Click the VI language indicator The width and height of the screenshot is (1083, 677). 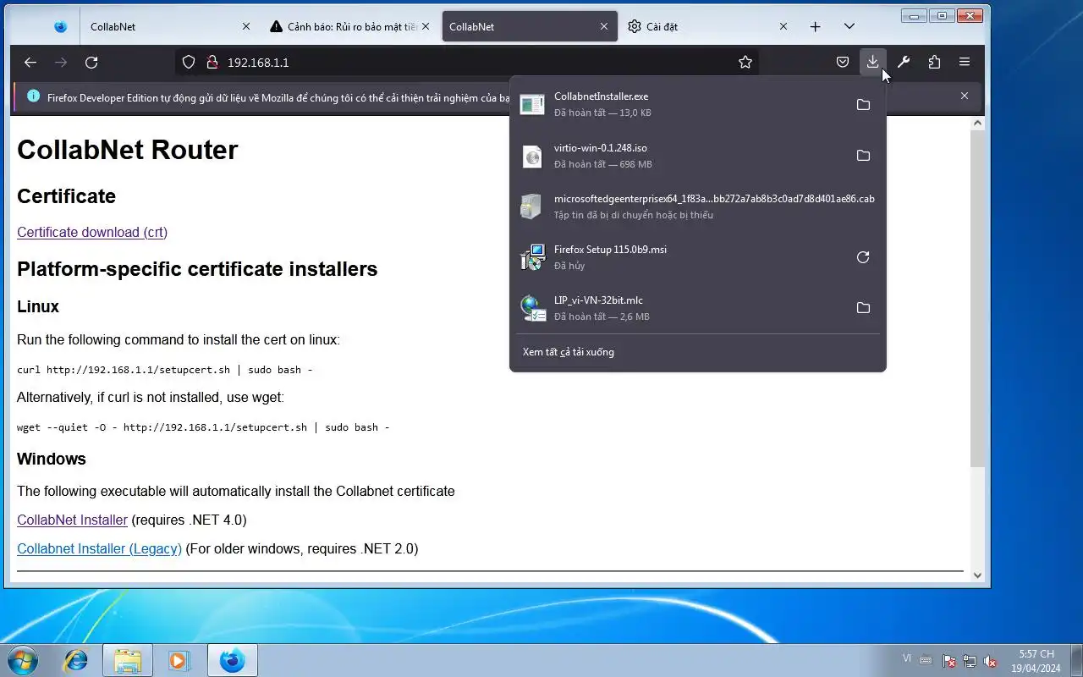(x=907, y=658)
